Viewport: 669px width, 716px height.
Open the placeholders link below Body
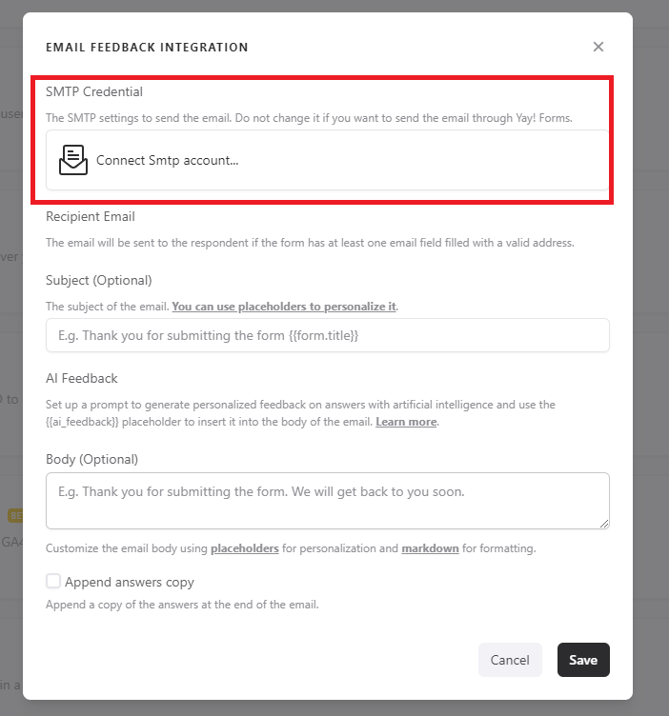[245, 548]
